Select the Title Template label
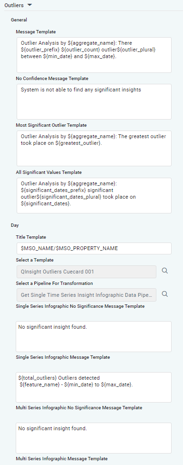Viewport: 183px width, 465px height. 31,237
